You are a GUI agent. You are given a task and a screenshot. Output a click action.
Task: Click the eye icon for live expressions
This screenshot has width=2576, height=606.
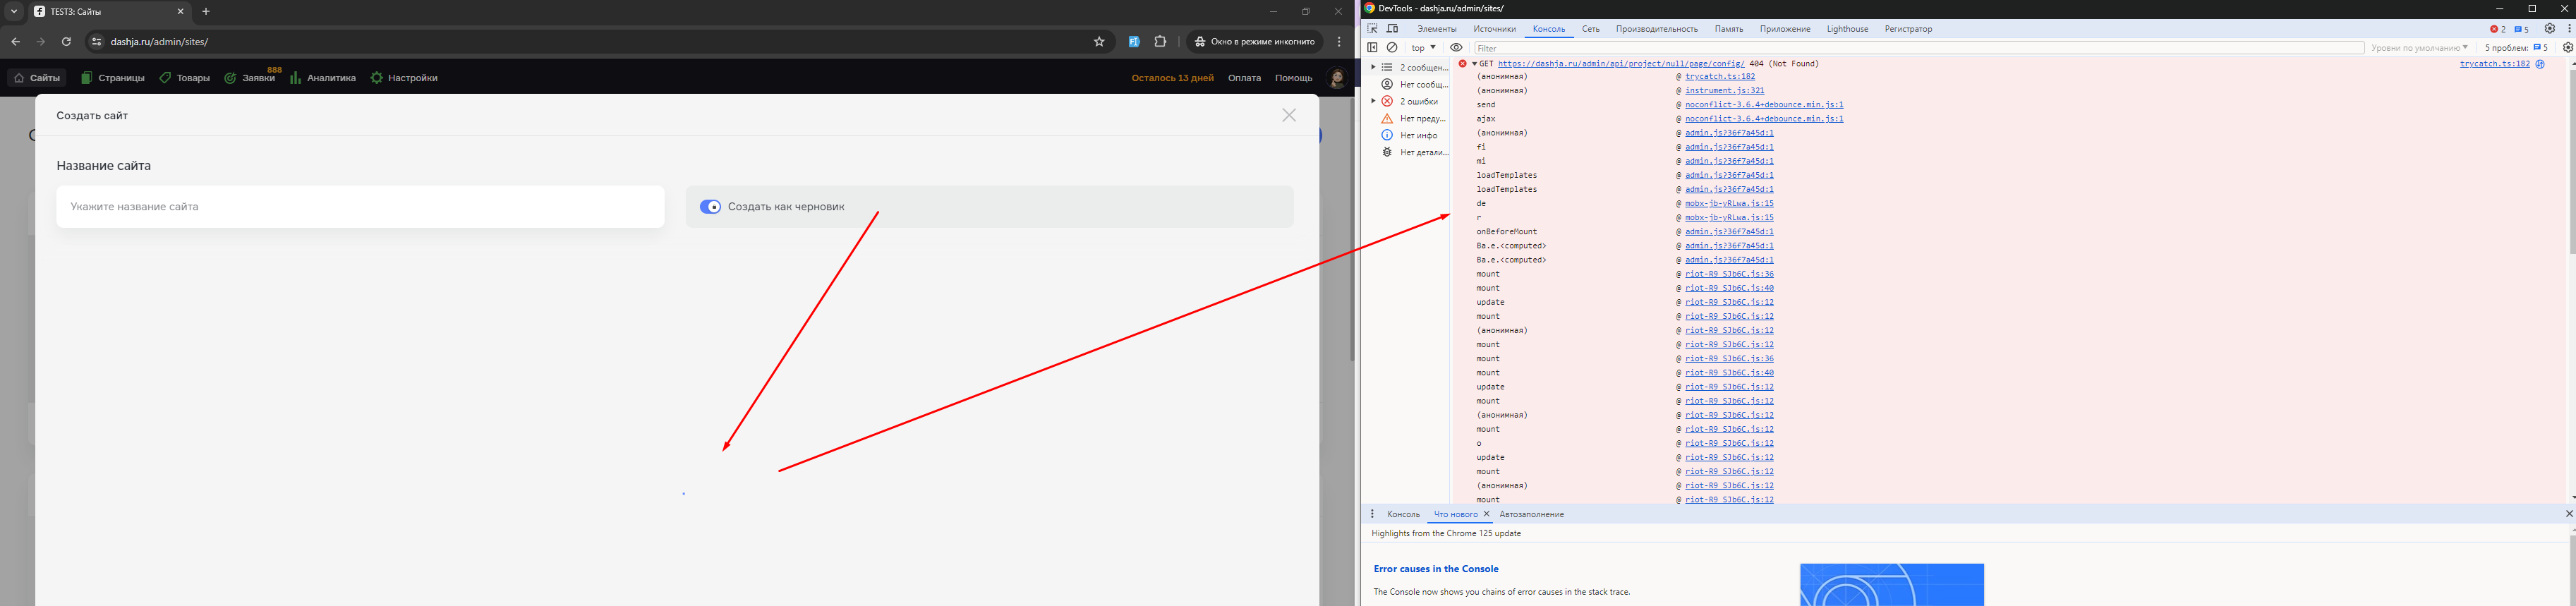(x=1456, y=48)
